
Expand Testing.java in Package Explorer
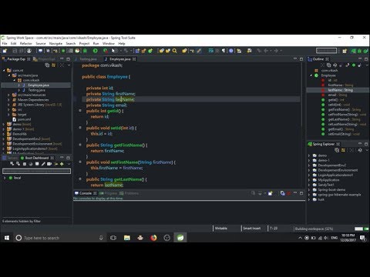(x=19, y=90)
